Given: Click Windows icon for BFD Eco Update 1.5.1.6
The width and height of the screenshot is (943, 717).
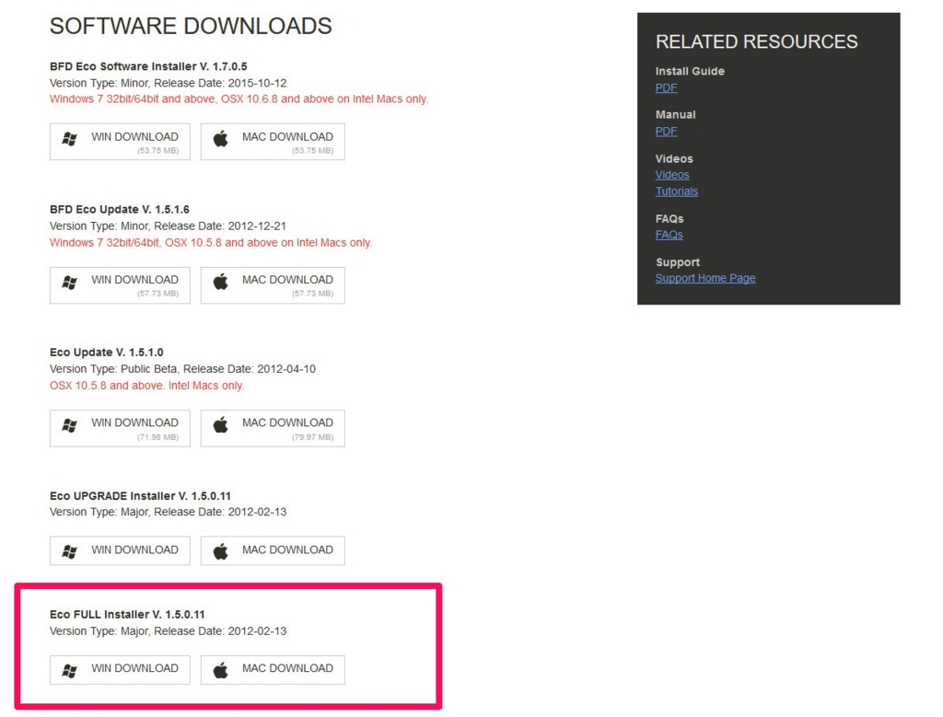Looking at the screenshot, I should [70, 282].
